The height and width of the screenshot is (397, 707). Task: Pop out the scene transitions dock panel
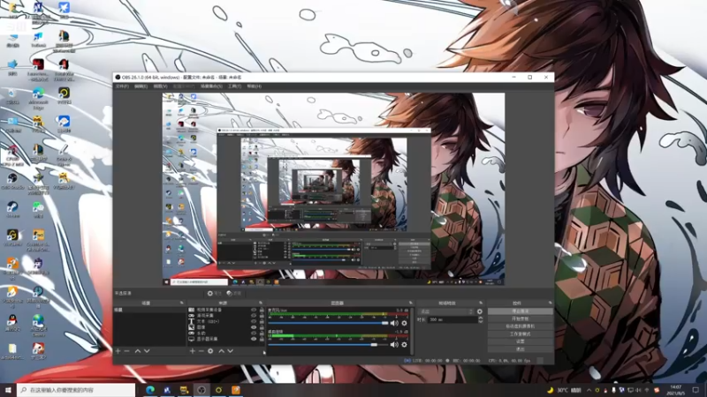[481, 303]
